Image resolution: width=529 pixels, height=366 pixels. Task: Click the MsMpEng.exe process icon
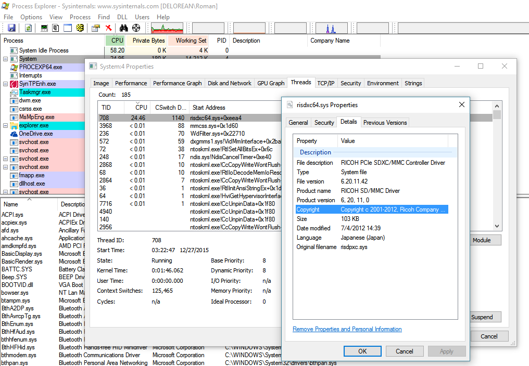[14, 117]
